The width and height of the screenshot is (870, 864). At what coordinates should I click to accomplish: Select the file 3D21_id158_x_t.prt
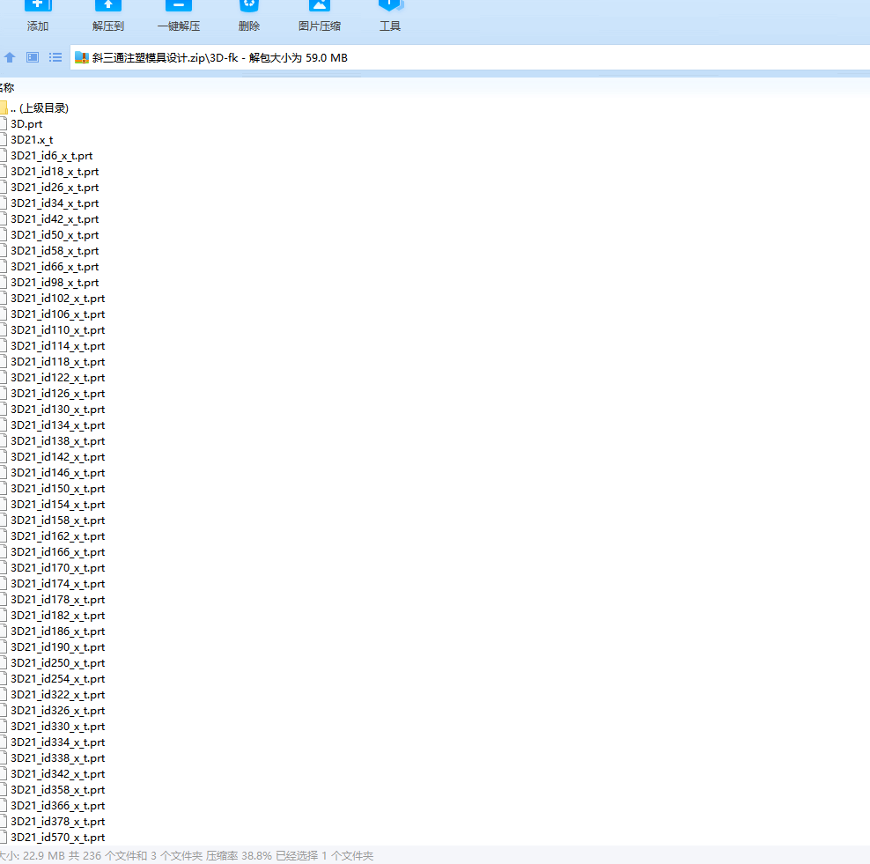[x=58, y=521]
